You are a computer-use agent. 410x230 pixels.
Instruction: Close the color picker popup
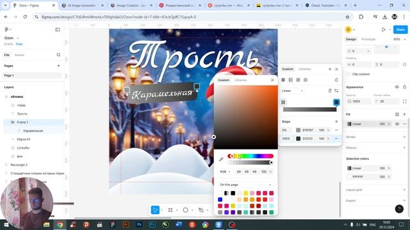pyautogui.click(x=272, y=80)
